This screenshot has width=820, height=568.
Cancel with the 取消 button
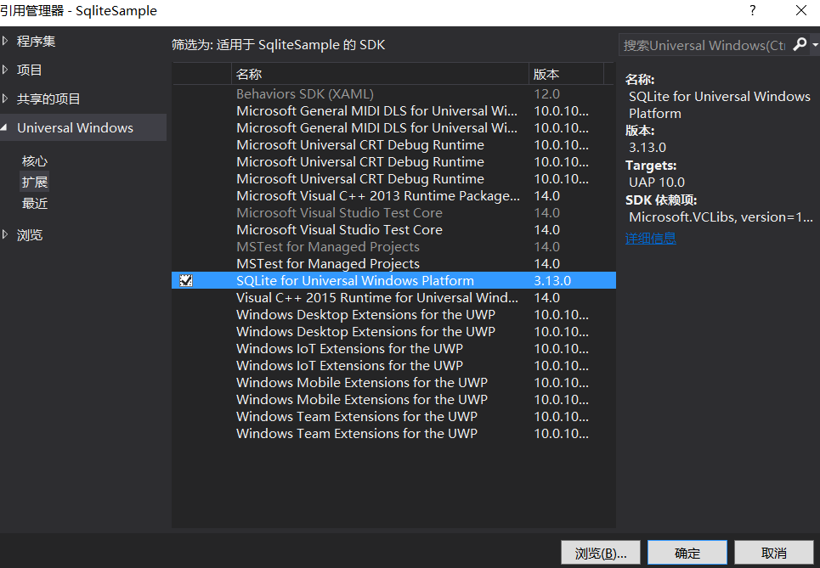774,553
